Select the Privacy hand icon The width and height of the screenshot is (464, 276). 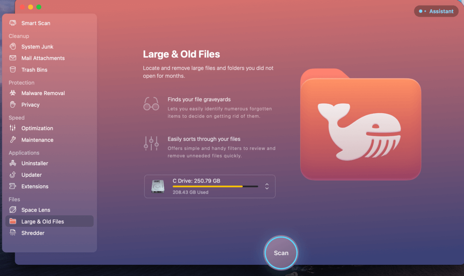[13, 105]
